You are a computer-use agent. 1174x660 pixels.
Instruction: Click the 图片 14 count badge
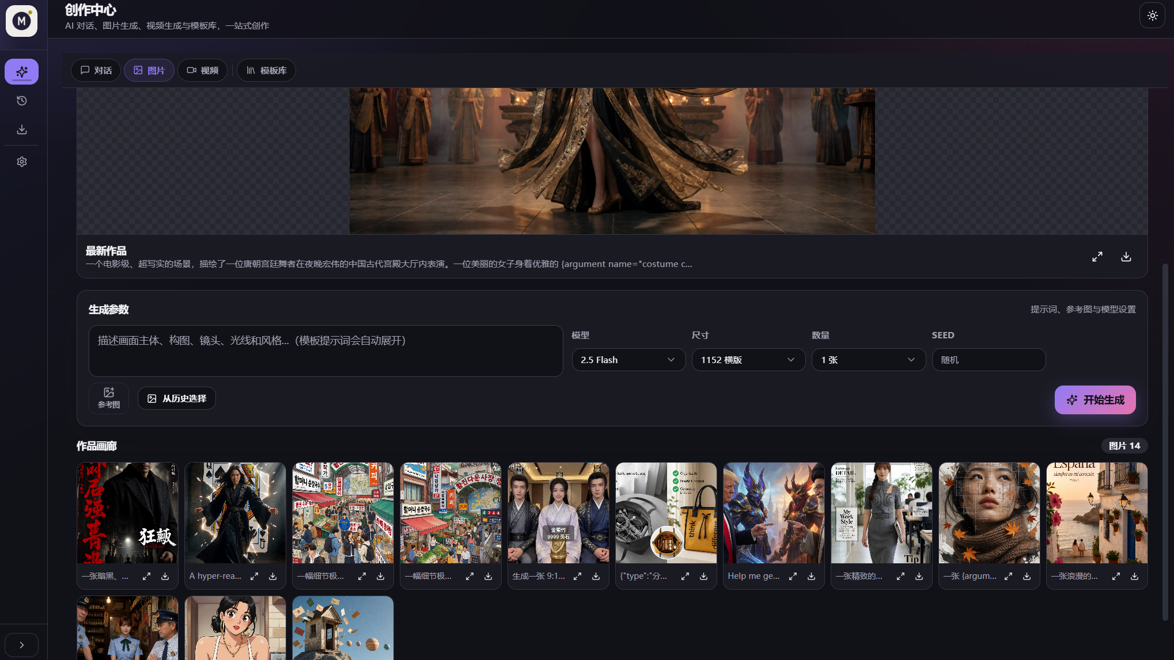(x=1124, y=446)
